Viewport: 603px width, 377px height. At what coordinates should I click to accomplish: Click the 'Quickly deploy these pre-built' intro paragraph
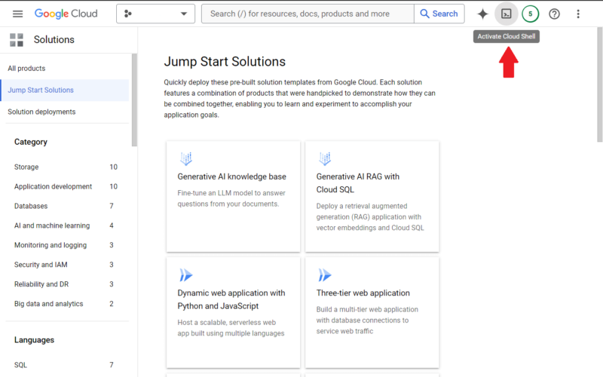(x=299, y=99)
